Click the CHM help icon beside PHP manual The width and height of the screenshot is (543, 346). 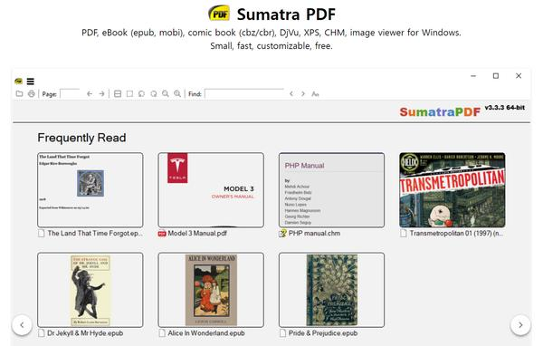283,234
